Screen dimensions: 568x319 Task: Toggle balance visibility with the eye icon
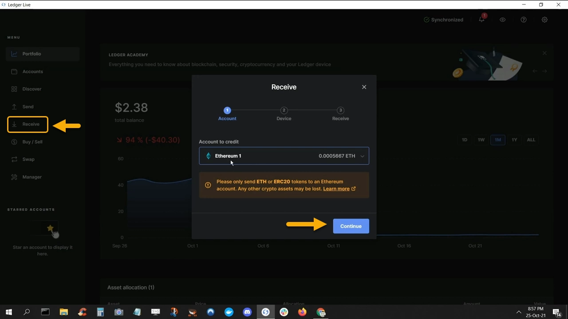[502, 19]
